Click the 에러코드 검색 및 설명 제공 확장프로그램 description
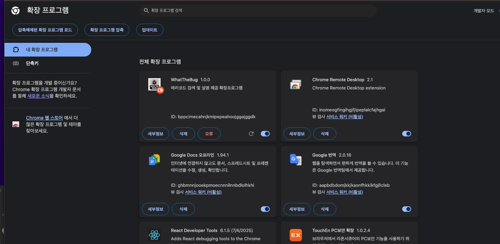 [x=207, y=88]
